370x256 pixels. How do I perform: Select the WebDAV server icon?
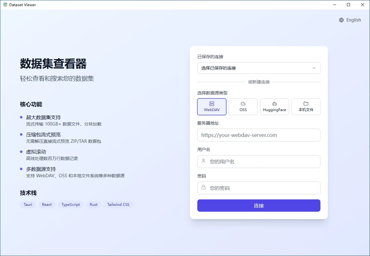pos(212,104)
